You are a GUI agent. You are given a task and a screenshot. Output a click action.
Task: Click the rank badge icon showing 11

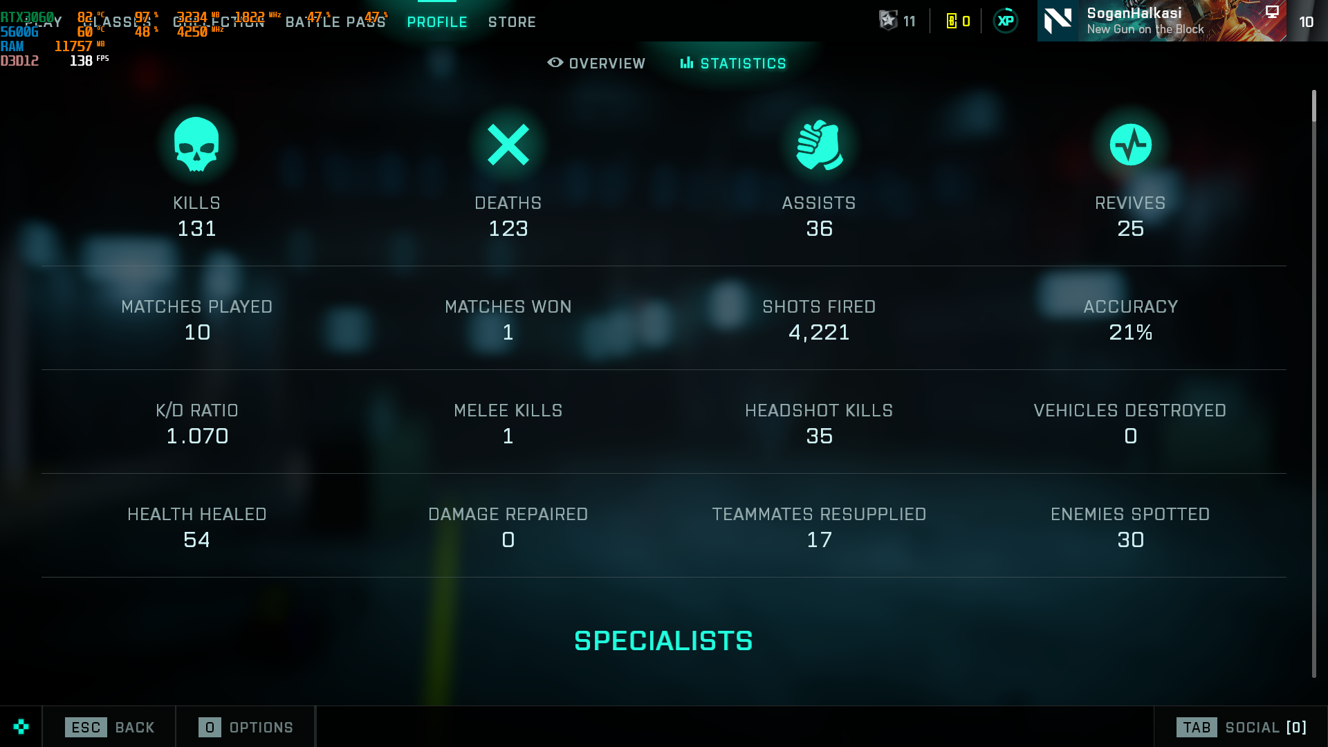click(888, 21)
